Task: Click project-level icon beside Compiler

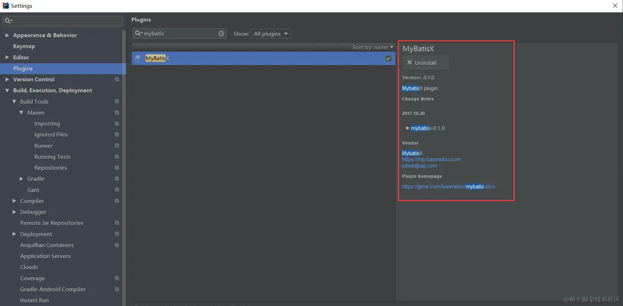Action: pos(117,201)
